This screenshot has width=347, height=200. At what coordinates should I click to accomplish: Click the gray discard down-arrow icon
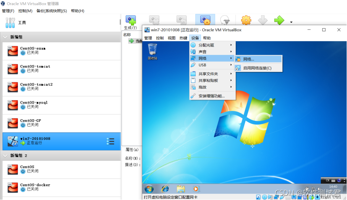pos(263,20)
